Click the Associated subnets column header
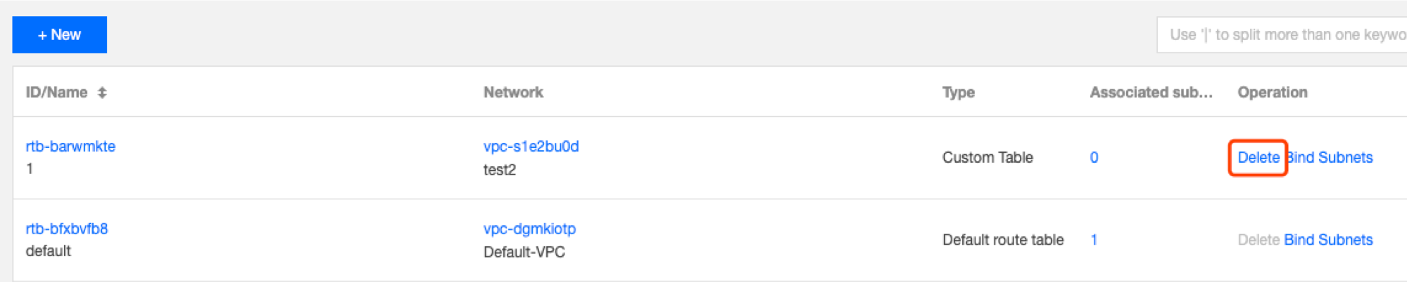Viewport: 1407px width, 282px height. 1152,93
